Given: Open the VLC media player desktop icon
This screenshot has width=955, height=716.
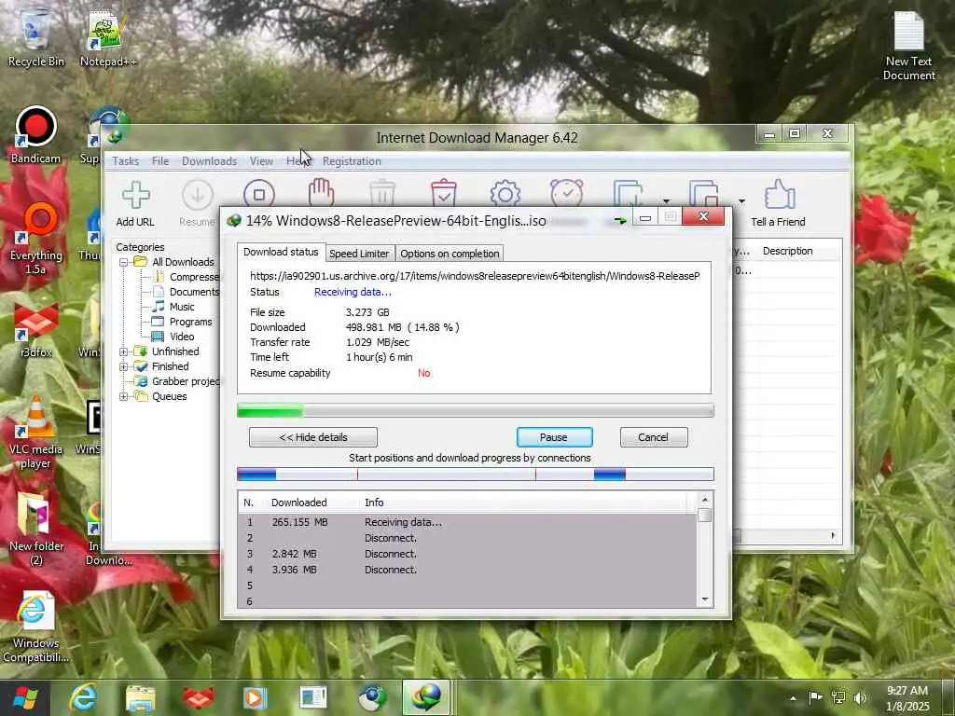Looking at the screenshot, I should (36, 433).
